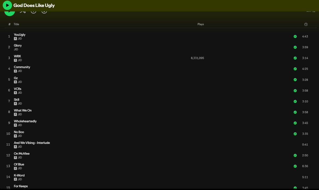Open the VCRs track title
The height and width of the screenshot is (190, 319).
click(18, 89)
